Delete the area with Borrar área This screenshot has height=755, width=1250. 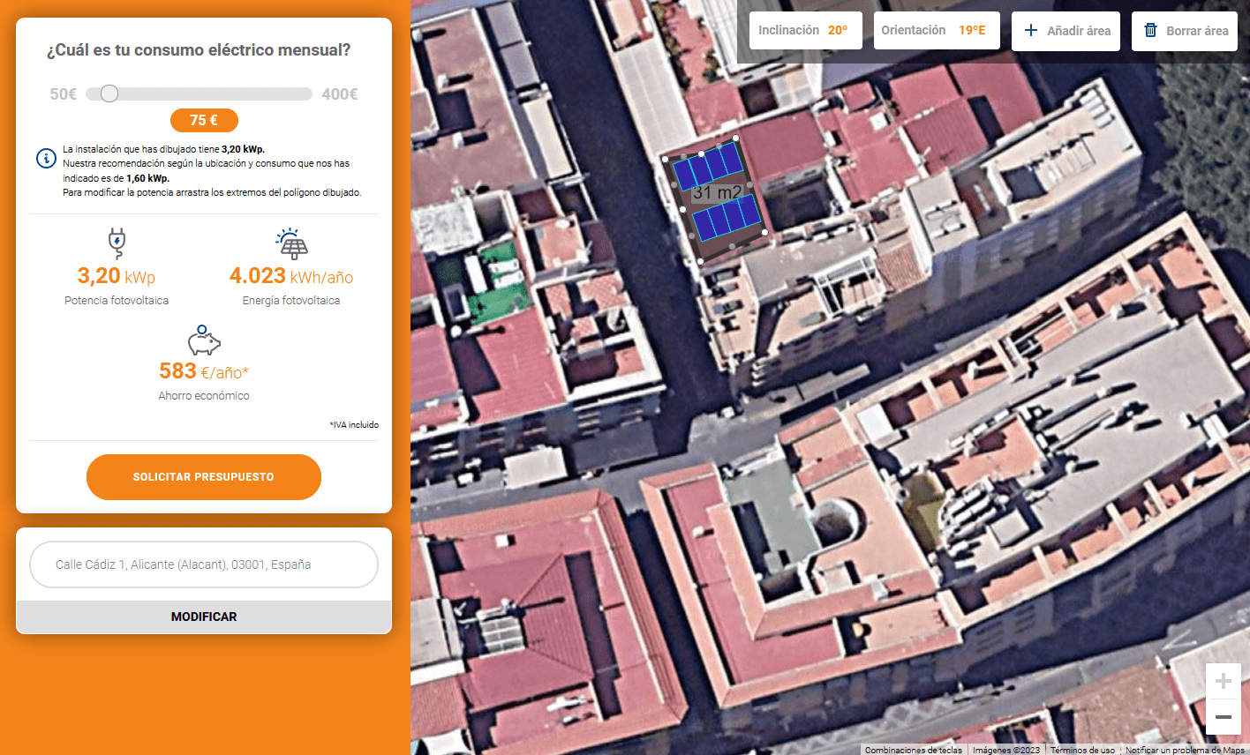tap(1185, 31)
